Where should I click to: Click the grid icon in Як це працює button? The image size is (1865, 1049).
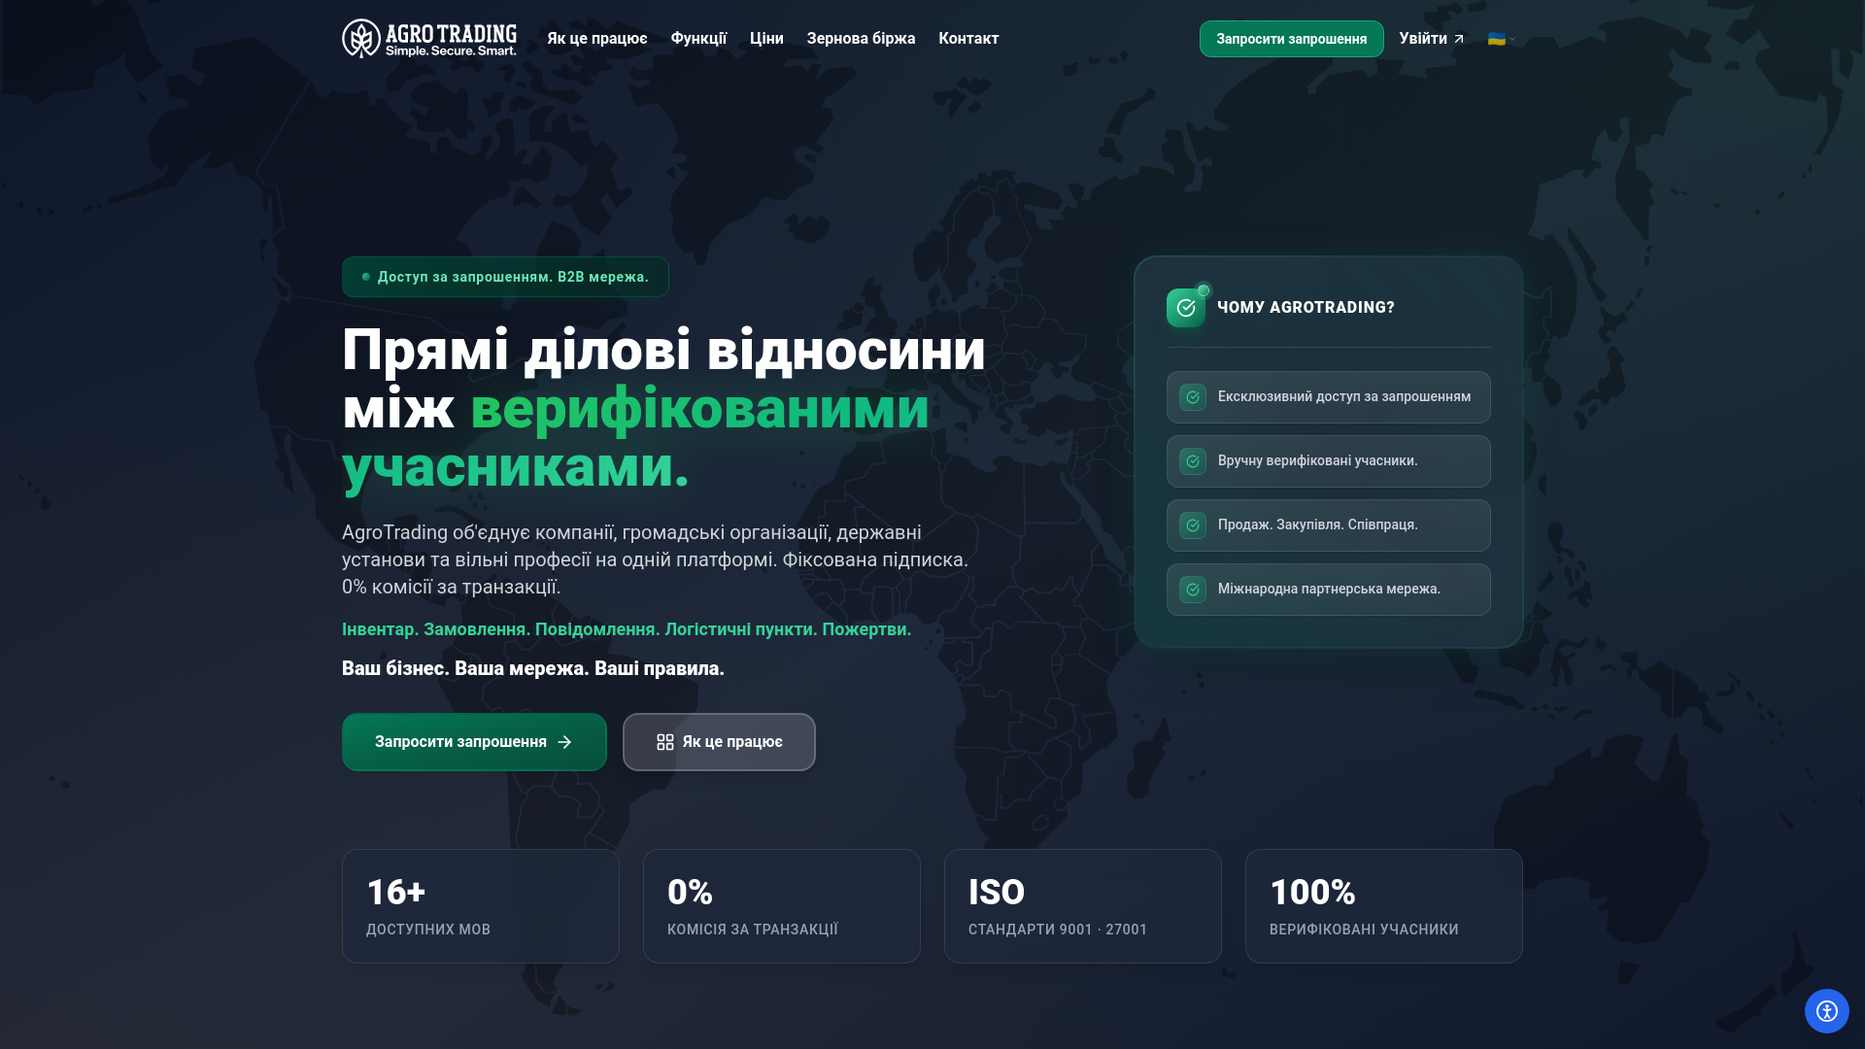tap(665, 742)
